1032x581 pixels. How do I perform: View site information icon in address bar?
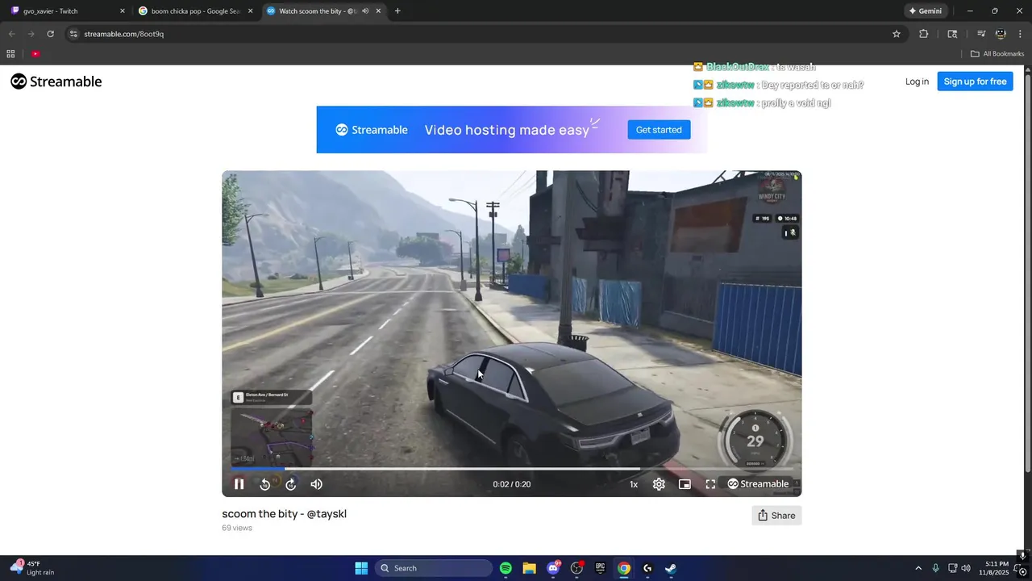[73, 34]
